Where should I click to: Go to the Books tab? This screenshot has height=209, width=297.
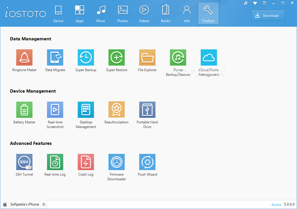pyautogui.click(x=166, y=14)
